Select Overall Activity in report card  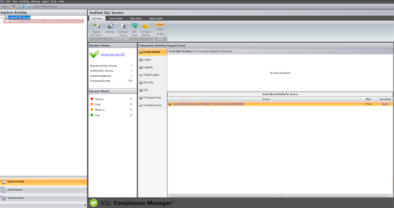click(x=152, y=105)
